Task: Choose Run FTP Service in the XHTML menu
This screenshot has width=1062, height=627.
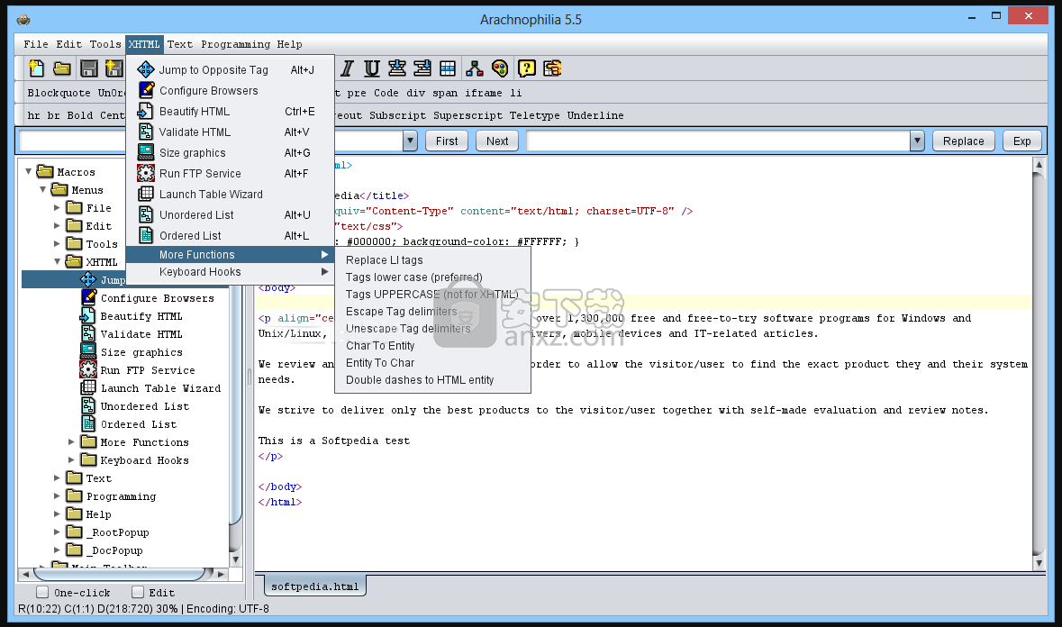Action: [x=231, y=173]
